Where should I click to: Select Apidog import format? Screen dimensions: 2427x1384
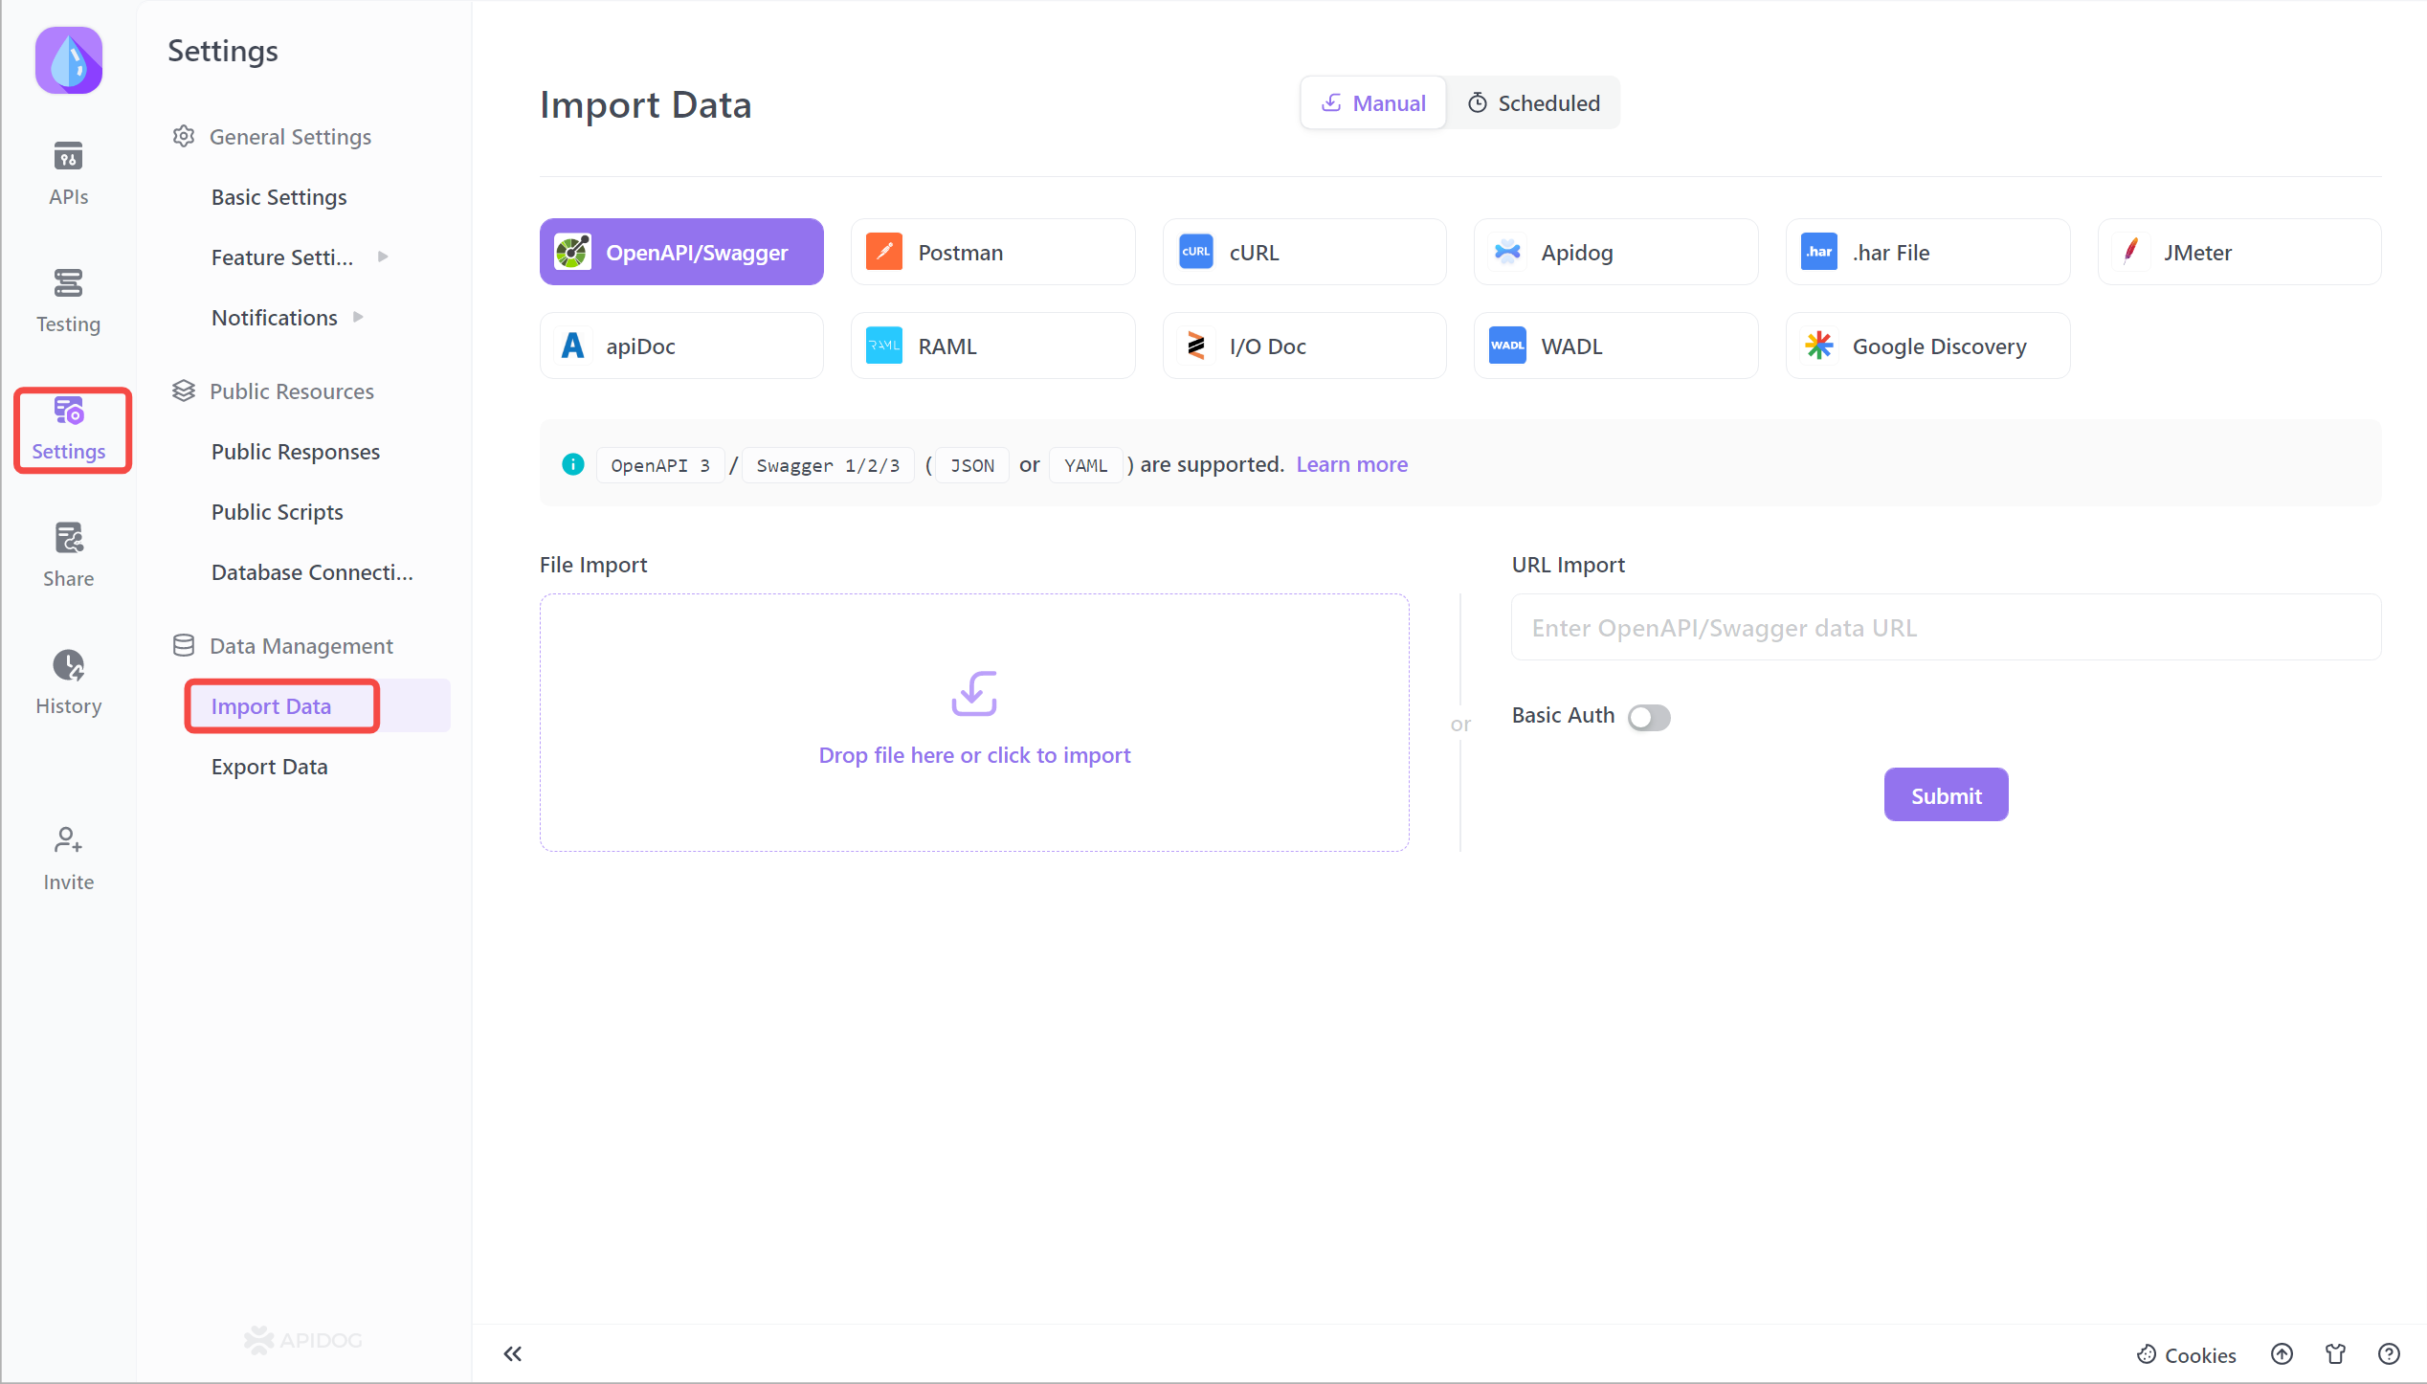point(1615,252)
